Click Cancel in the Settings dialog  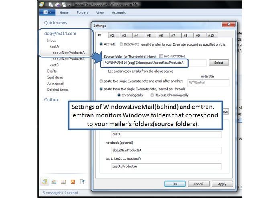[198, 184]
